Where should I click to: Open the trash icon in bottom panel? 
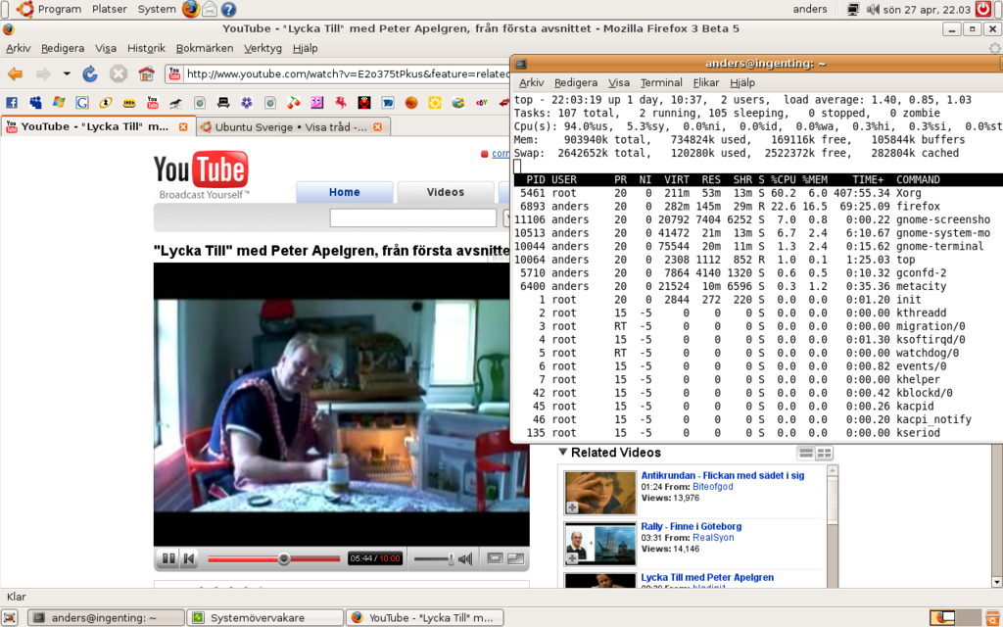[x=993, y=617]
